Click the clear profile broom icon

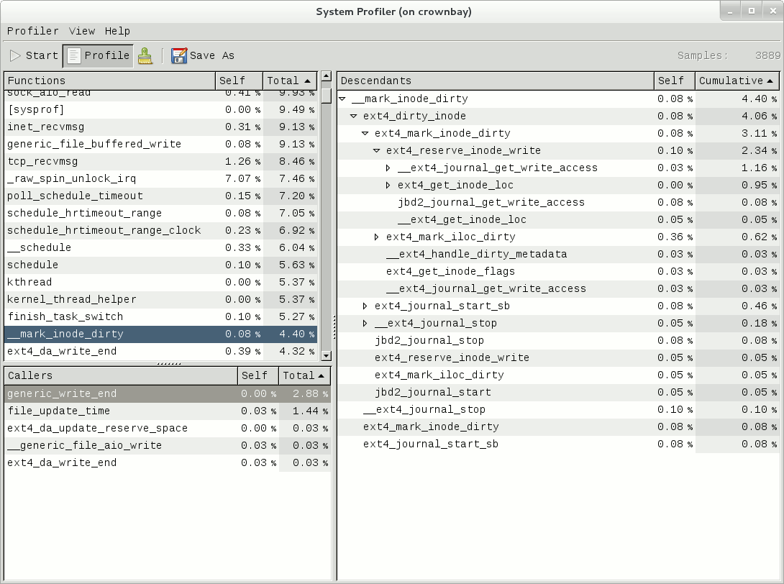click(145, 55)
